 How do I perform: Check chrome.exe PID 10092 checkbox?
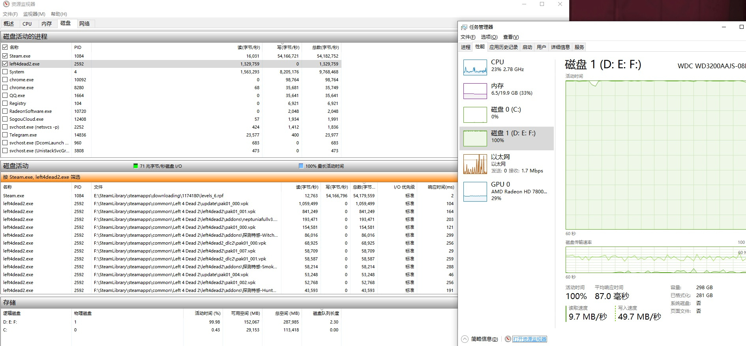click(x=5, y=80)
